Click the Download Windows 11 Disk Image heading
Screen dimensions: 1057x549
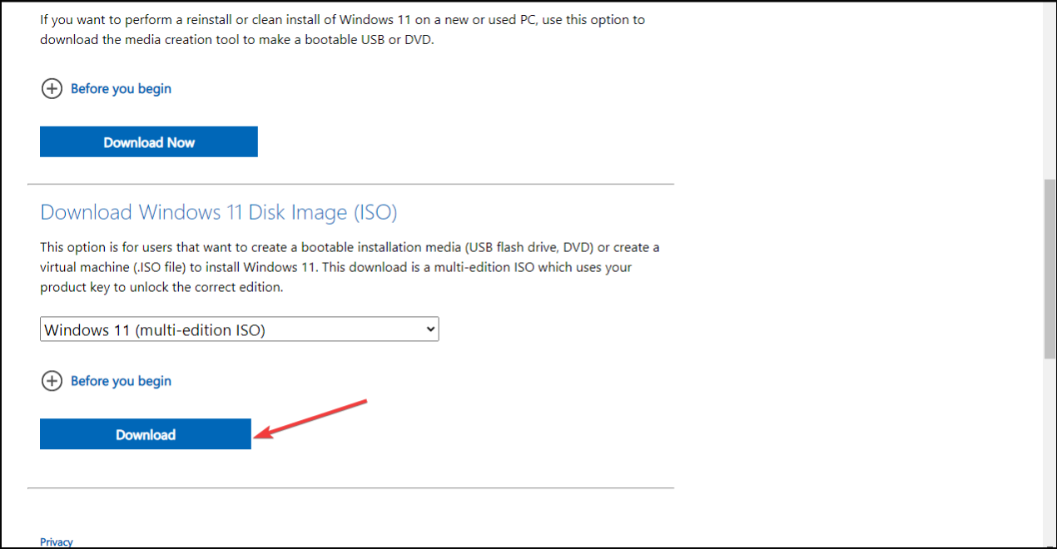[219, 212]
